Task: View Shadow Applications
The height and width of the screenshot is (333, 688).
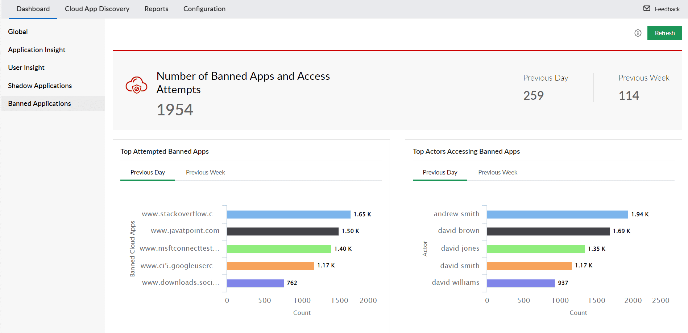Action: click(40, 86)
